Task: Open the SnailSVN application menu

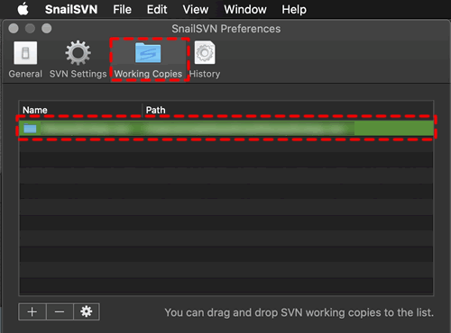Action: (x=71, y=9)
